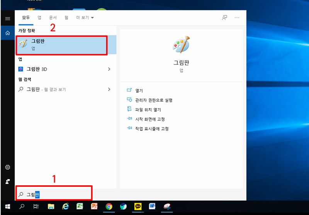Click the 그림판 3D app icon
This screenshot has width=309, height=215.
(x=21, y=69)
